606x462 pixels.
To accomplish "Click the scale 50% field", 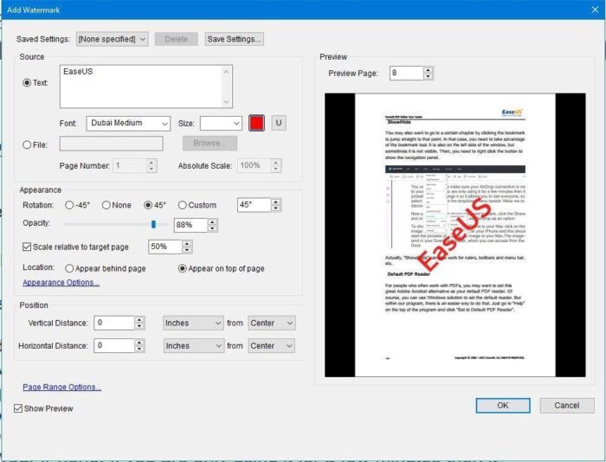I will pyautogui.click(x=165, y=247).
